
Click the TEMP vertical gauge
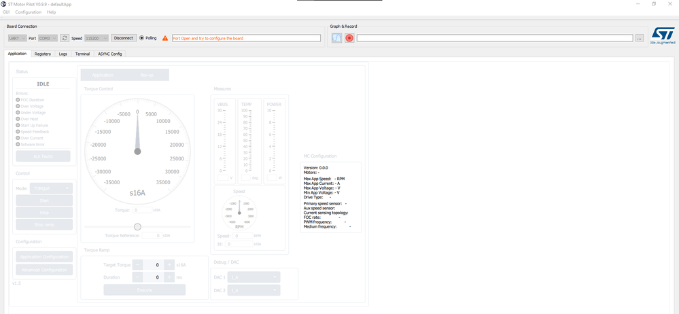[x=250, y=141]
